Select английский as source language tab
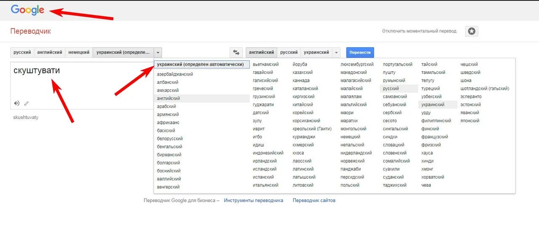The image size is (539, 228). 50,53
